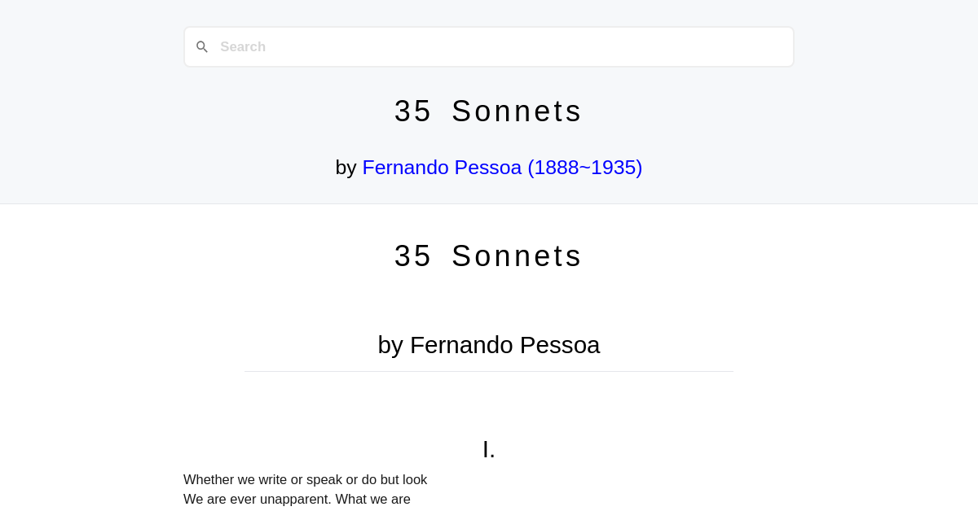
Task: Select the line 'Whether we write or speak or do but look'
Action: 305,479
